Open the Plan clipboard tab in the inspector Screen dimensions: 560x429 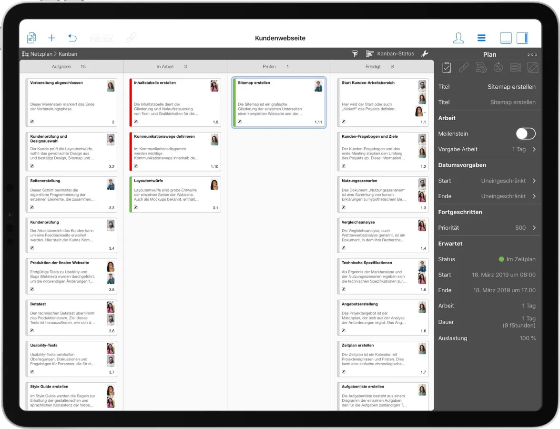click(x=447, y=67)
